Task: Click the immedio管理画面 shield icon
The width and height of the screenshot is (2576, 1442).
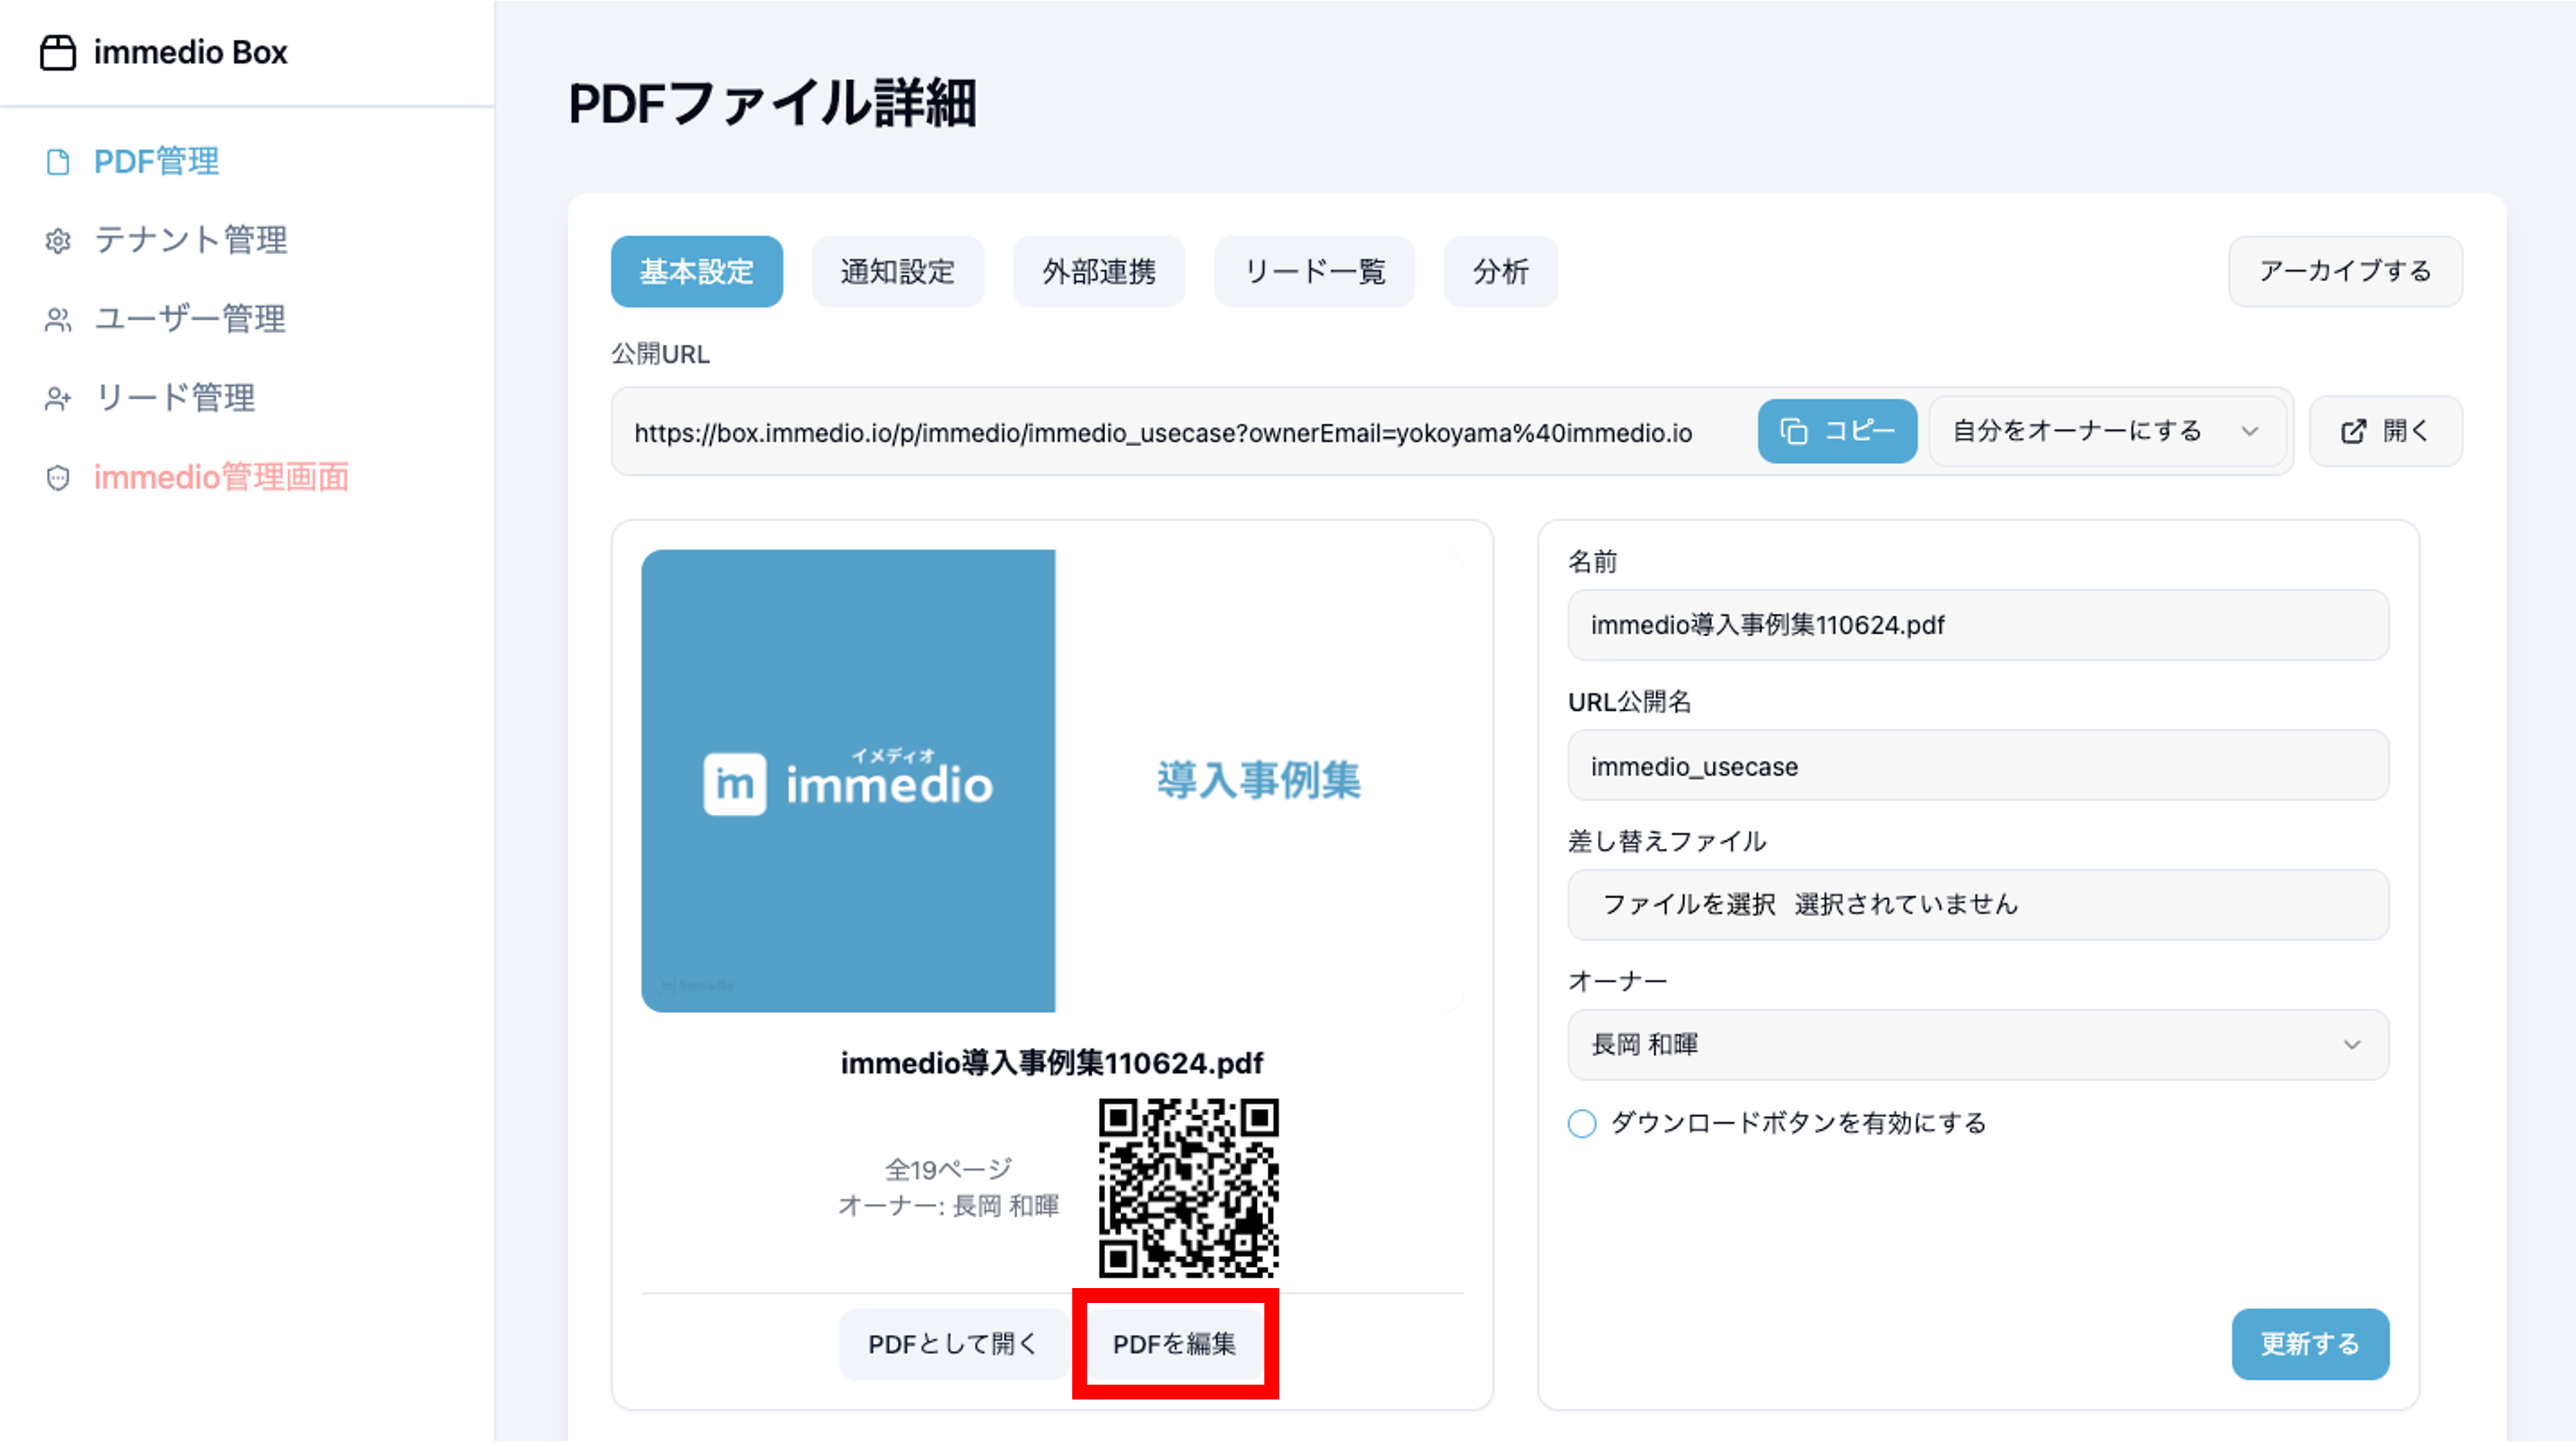Action: [x=58, y=478]
